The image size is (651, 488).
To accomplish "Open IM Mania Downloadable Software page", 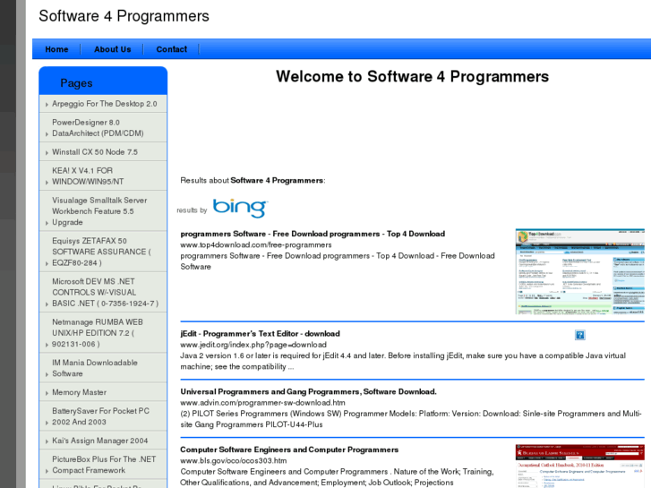I will 95,368.
